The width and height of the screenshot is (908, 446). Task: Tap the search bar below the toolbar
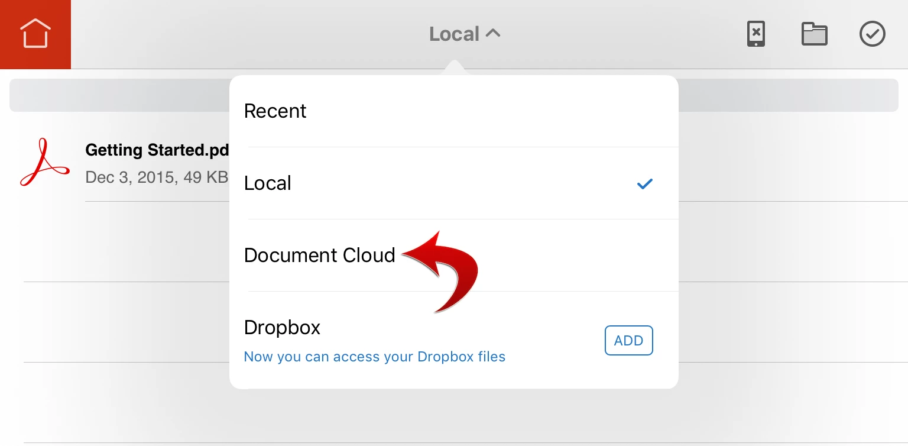click(454, 95)
